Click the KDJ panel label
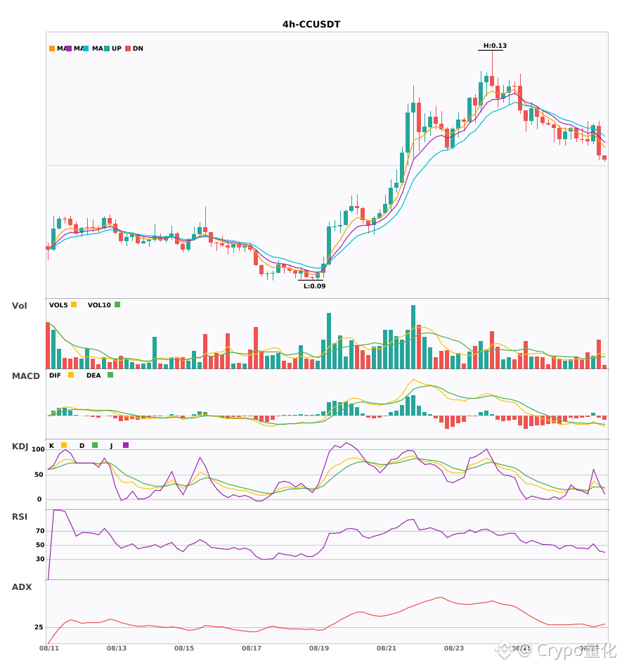Screen dimensions: 622x668 [20, 447]
